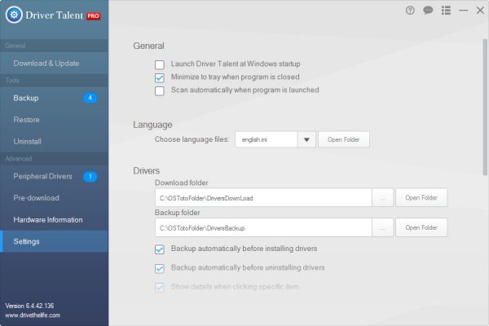Browse for Download folder with ... button
The width and height of the screenshot is (489, 326).
click(x=382, y=197)
